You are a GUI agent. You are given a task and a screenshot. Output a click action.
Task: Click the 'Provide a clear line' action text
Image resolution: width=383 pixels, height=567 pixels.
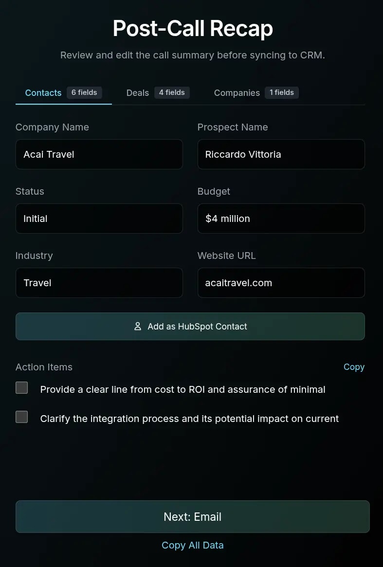(x=182, y=389)
